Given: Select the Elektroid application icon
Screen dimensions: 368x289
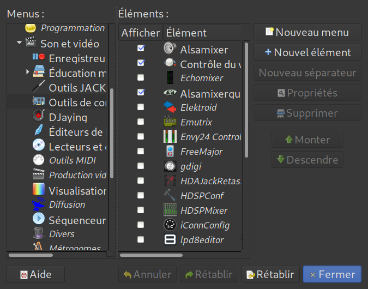Looking at the screenshot, I should point(170,107).
